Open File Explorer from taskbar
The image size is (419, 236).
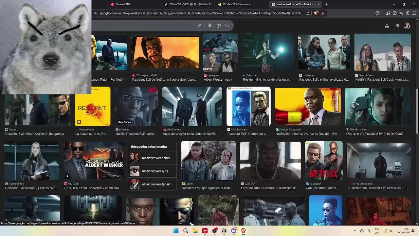click(x=195, y=231)
